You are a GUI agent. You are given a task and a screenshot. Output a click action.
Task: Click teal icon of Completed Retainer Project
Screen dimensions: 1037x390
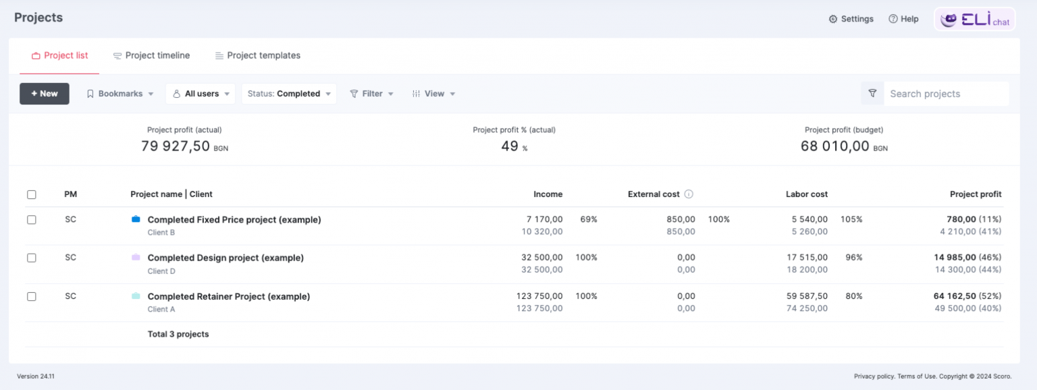136,296
